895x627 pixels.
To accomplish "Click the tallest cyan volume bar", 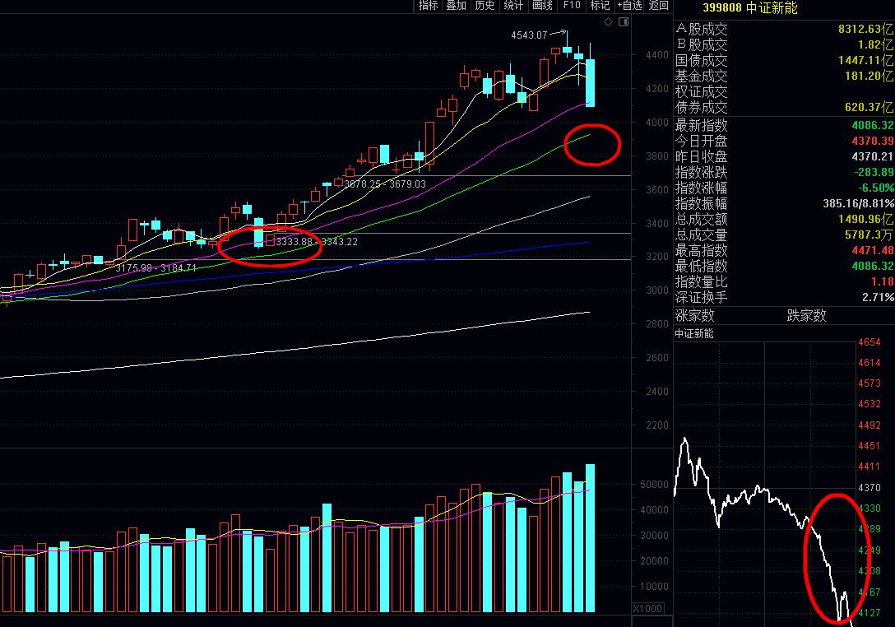I will coord(590,538).
